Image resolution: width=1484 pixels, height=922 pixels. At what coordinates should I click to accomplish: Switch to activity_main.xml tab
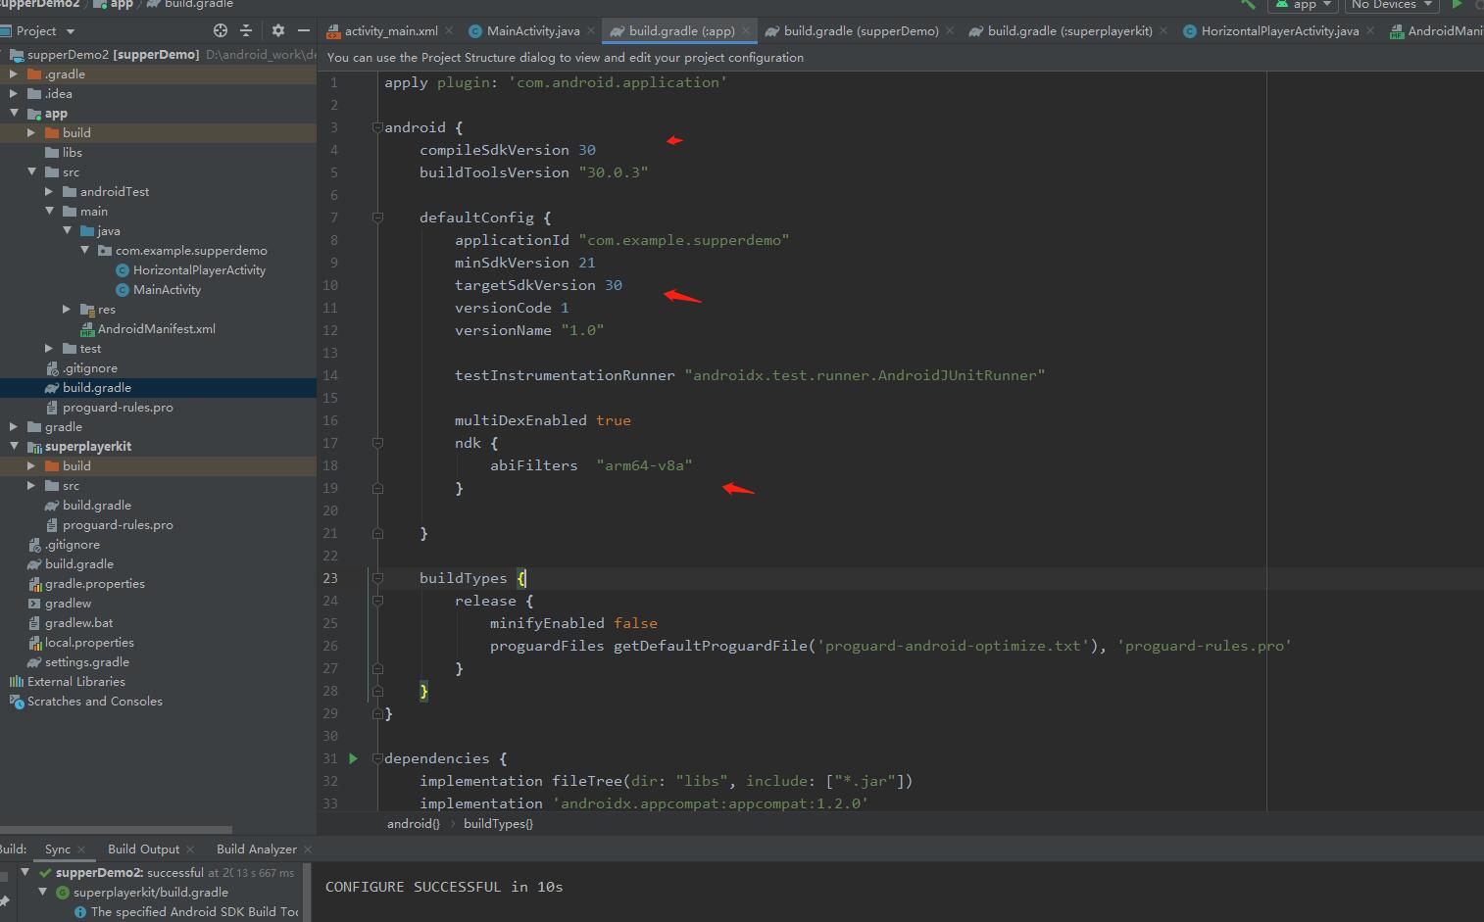391,31
